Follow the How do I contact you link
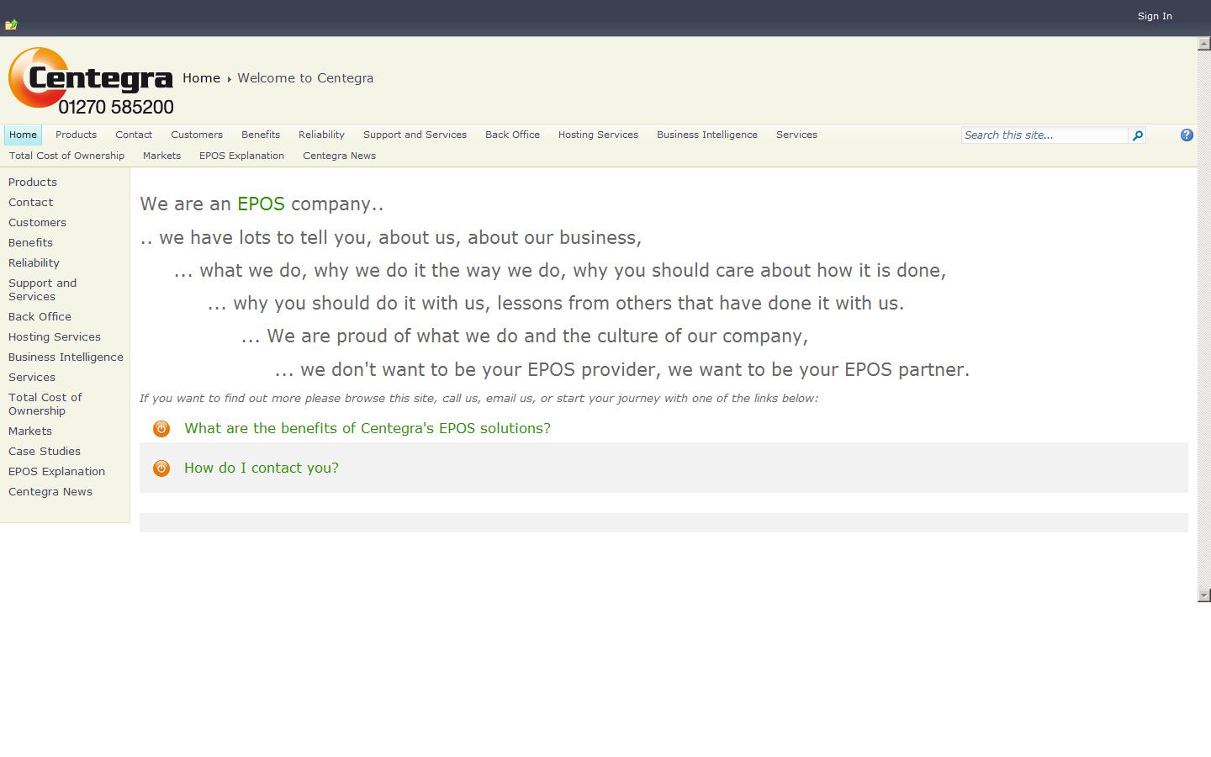 point(262,468)
